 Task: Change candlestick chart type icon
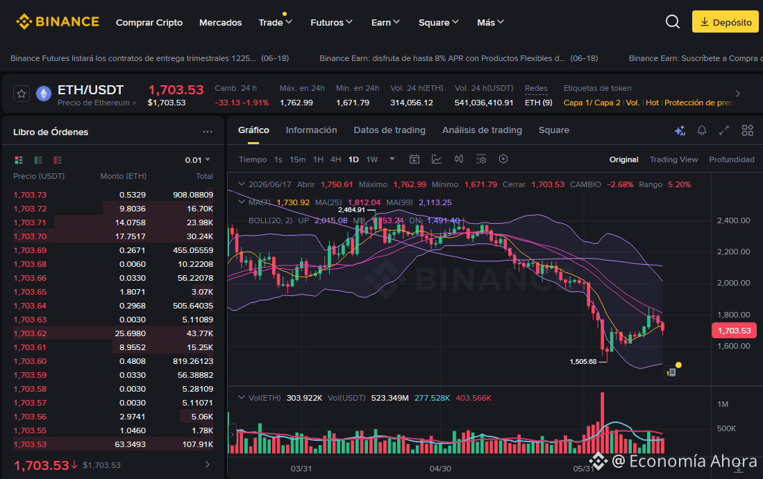coord(459,159)
